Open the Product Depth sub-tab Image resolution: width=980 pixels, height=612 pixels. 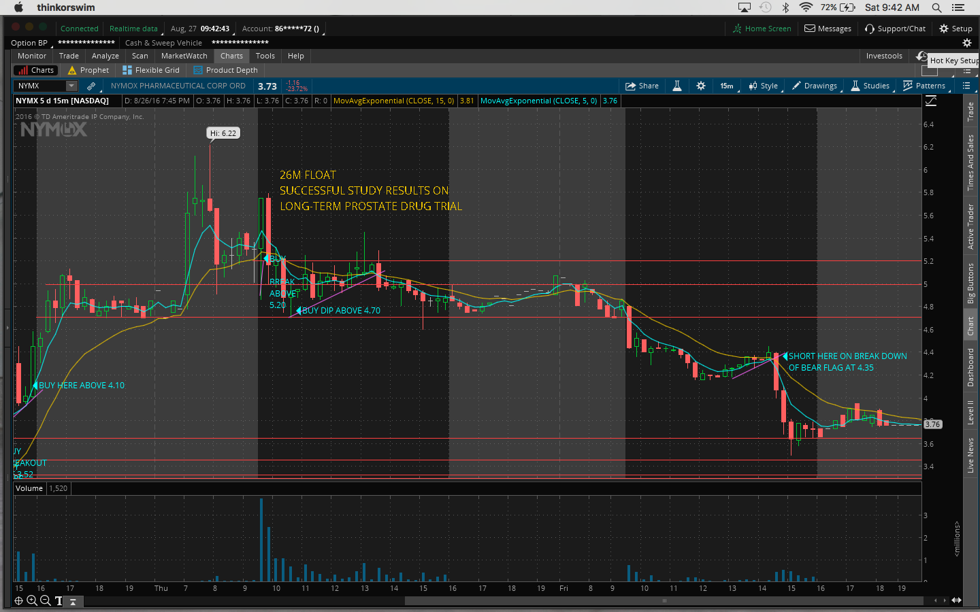pos(225,70)
